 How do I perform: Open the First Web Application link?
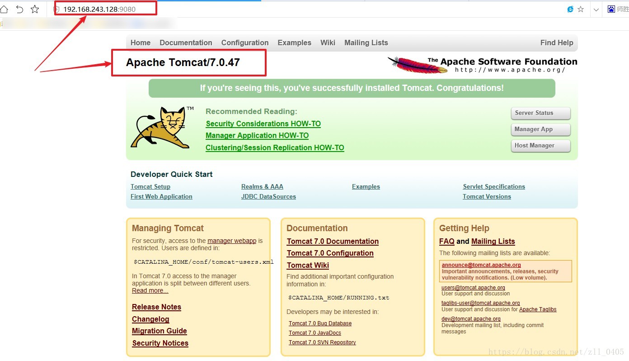[x=161, y=196]
